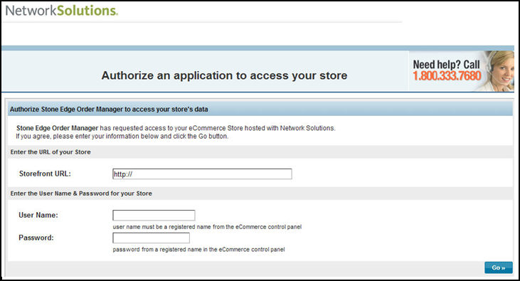Submit the form with the Go » button

[x=499, y=267]
